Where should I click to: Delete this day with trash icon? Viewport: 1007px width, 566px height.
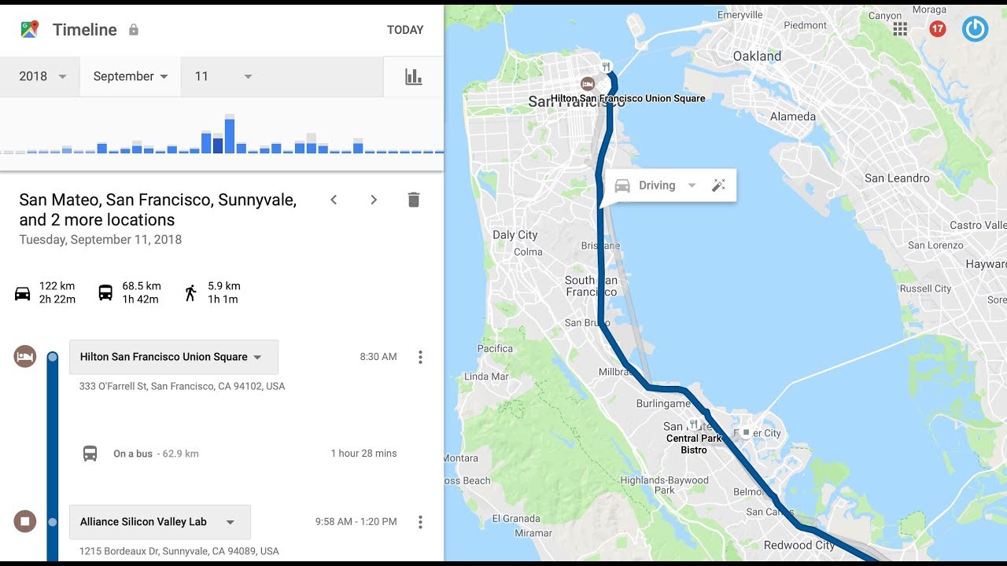pos(414,200)
